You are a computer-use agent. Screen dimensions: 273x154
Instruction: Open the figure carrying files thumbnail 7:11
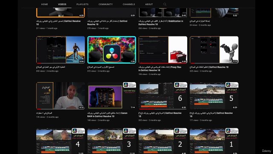214,50
